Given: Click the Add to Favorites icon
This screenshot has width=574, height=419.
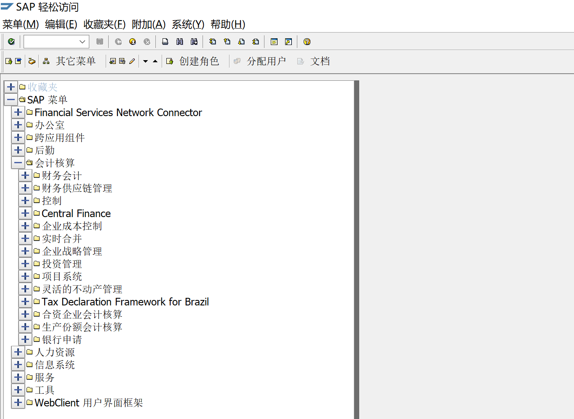Looking at the screenshot, I should point(112,61).
